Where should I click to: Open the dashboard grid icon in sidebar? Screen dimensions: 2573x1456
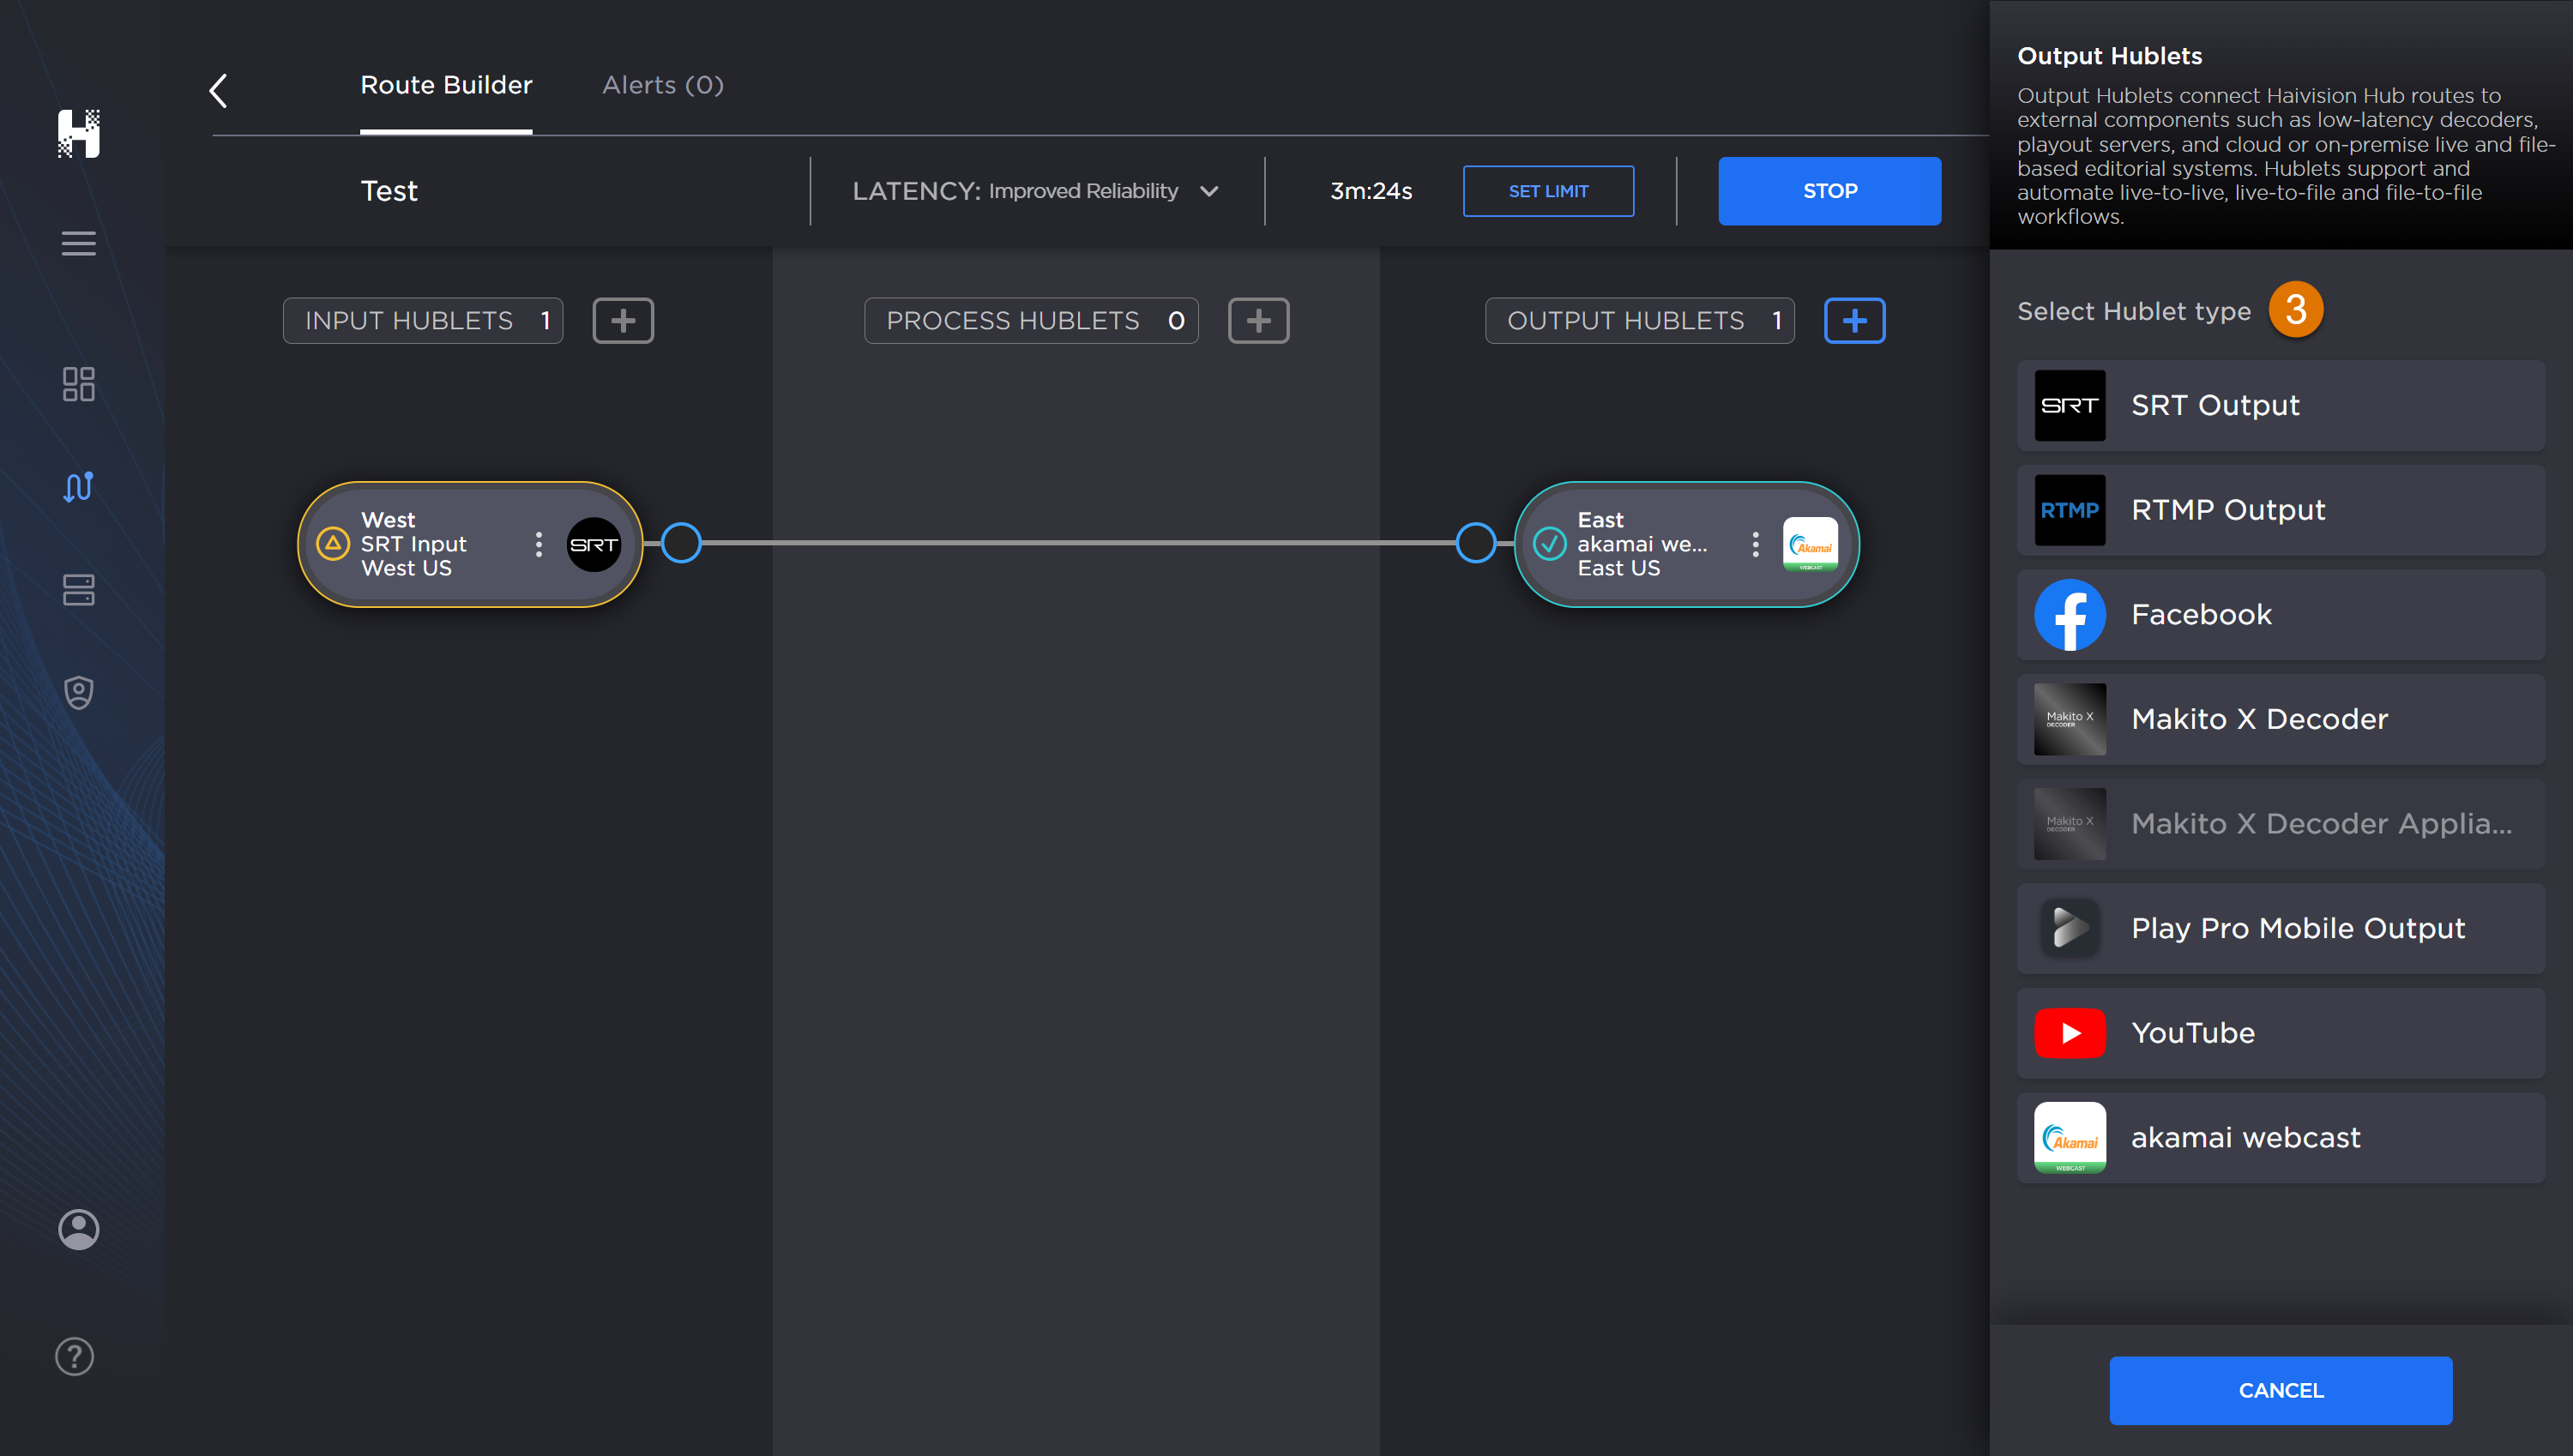click(x=78, y=384)
